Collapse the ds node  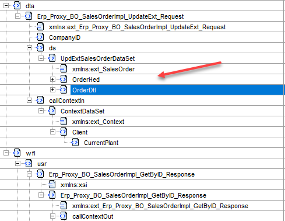coord(29,48)
